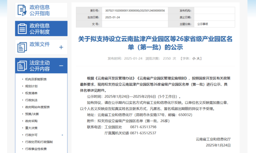Click the 政府信息公开指南 document icon
This screenshot has width=256, height=153.
(22, 10)
